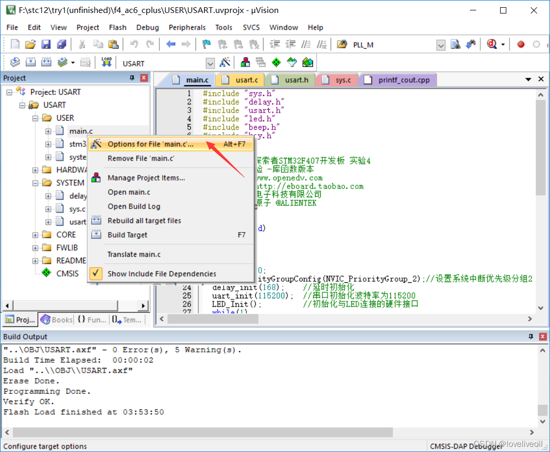Image resolution: width=550 pixels, height=452 pixels.
Task: Open the PLL_M find combo dropdown arrow
Action: click(x=441, y=45)
